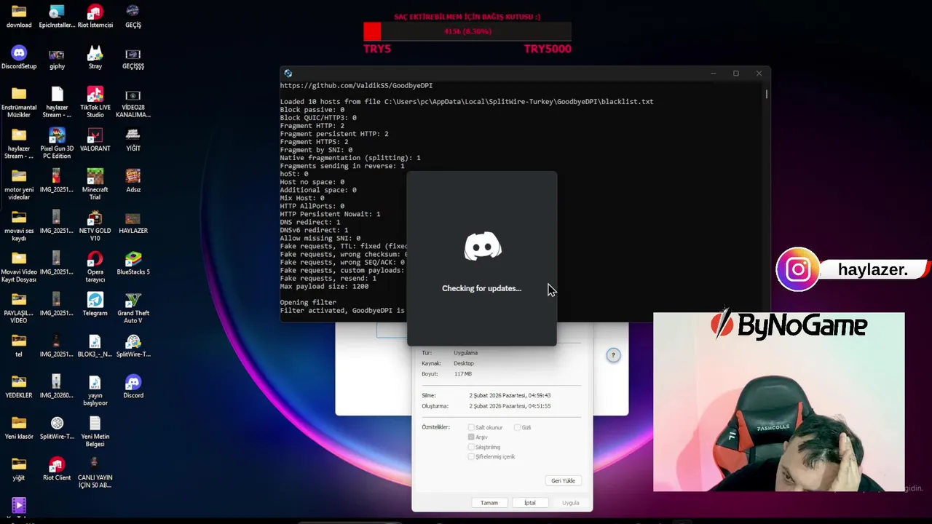Click the help question mark button
932x524 pixels.
coord(613,355)
